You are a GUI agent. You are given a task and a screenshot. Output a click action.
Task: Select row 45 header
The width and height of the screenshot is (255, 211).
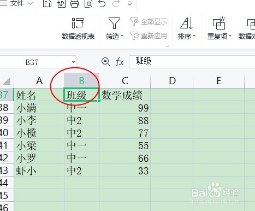(7, 195)
